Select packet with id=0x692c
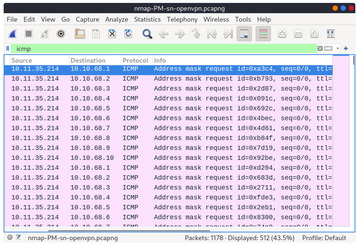The height and width of the screenshot is (246, 359). [x=168, y=109]
